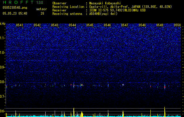The image size is (184, 117).
Task: Click the 0549 time marker
Action: pos(160,25)
